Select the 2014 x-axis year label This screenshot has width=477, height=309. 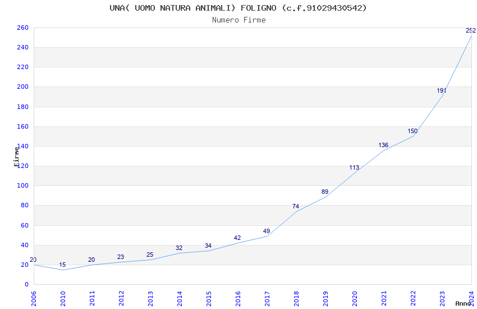click(180, 298)
